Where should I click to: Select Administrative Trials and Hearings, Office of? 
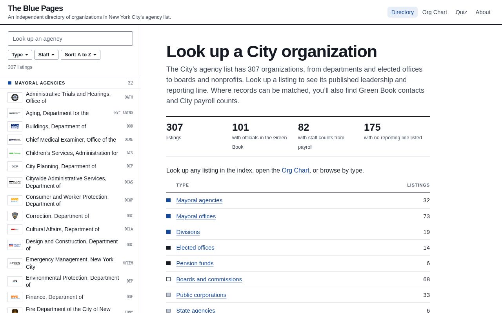point(71,97)
